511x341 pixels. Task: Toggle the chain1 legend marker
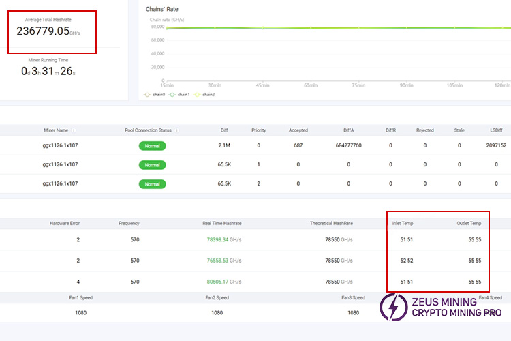pyautogui.click(x=172, y=94)
